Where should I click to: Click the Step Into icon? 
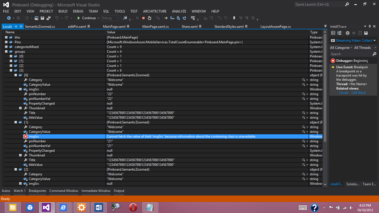coord(172,18)
